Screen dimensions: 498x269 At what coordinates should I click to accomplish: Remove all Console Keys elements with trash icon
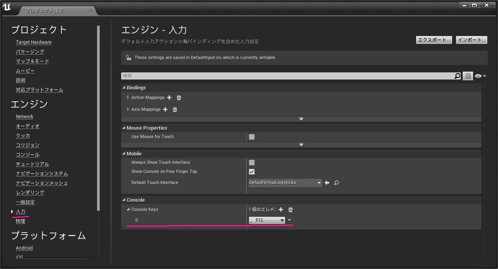point(291,210)
